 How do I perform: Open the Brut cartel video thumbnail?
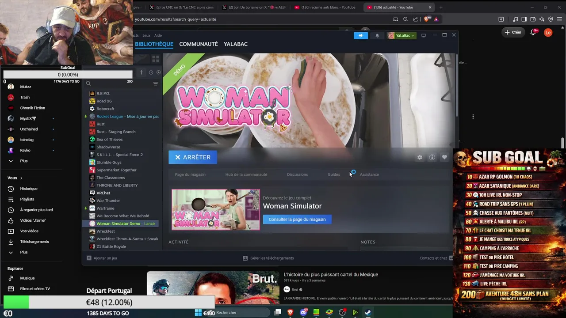tap(213, 288)
